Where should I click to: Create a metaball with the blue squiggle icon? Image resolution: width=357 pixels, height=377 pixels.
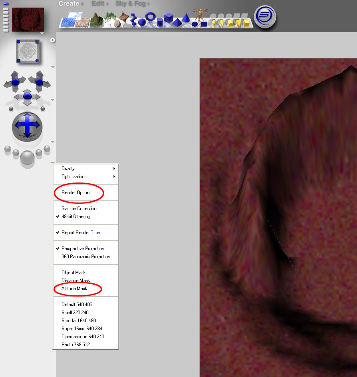(134, 19)
